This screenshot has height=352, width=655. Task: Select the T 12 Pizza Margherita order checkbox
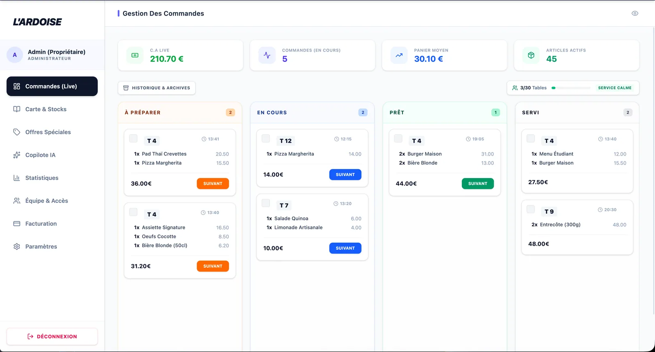pos(266,138)
